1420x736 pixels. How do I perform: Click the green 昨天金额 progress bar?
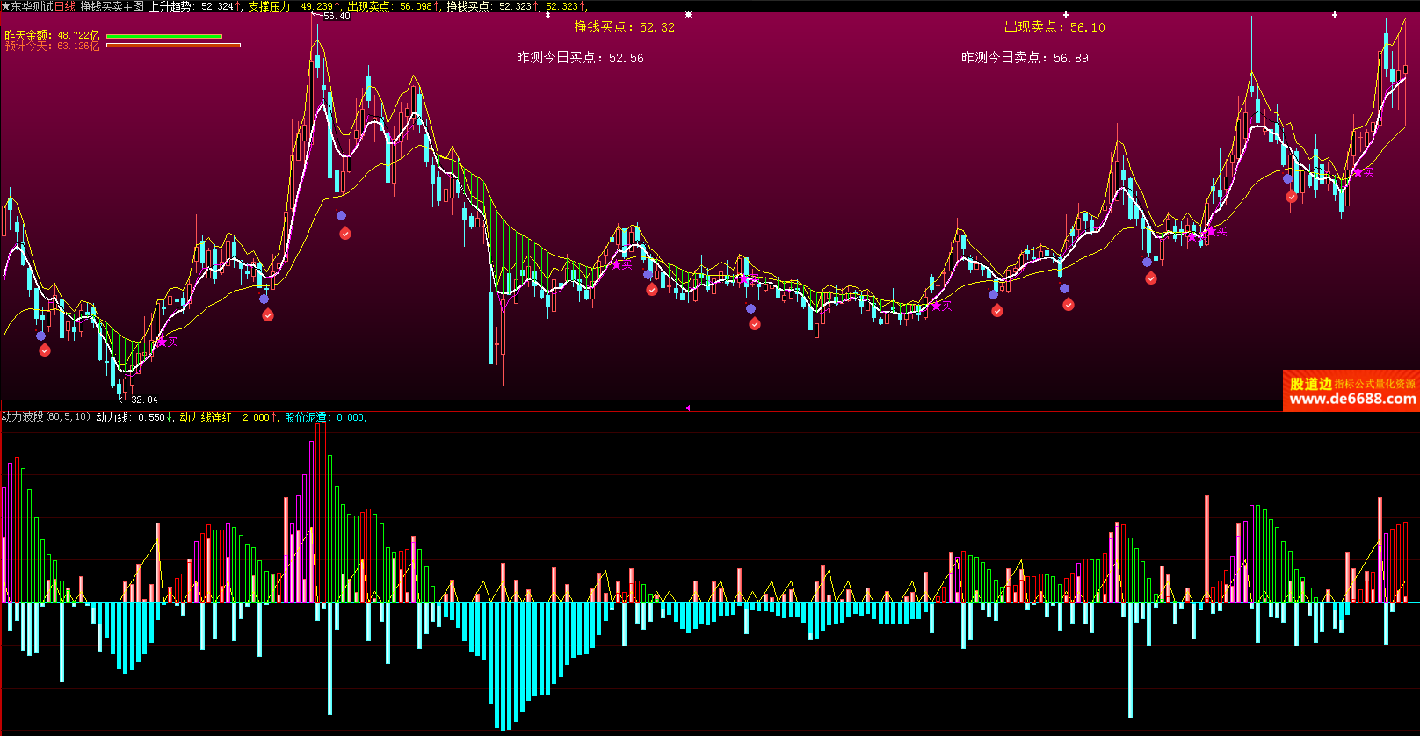[164, 36]
